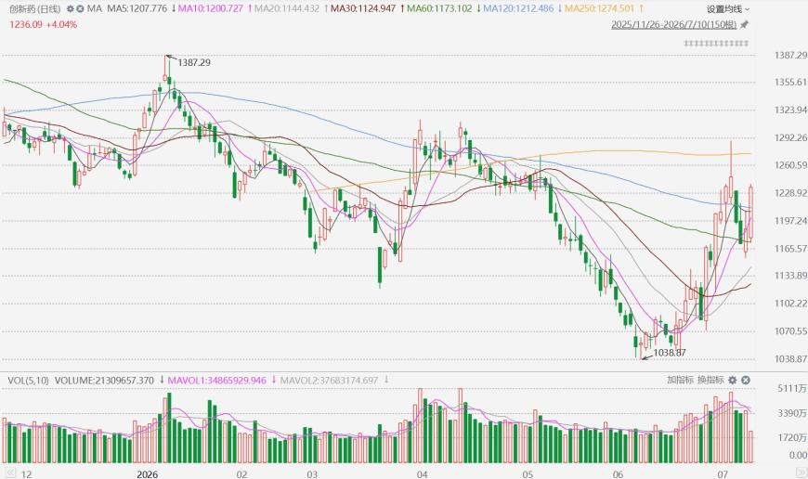Click the 07 month marker on time axis
This screenshot has height=479, width=808.
click(x=723, y=474)
